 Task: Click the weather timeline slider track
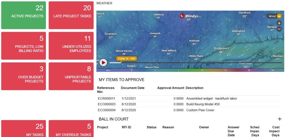coord(195,63)
